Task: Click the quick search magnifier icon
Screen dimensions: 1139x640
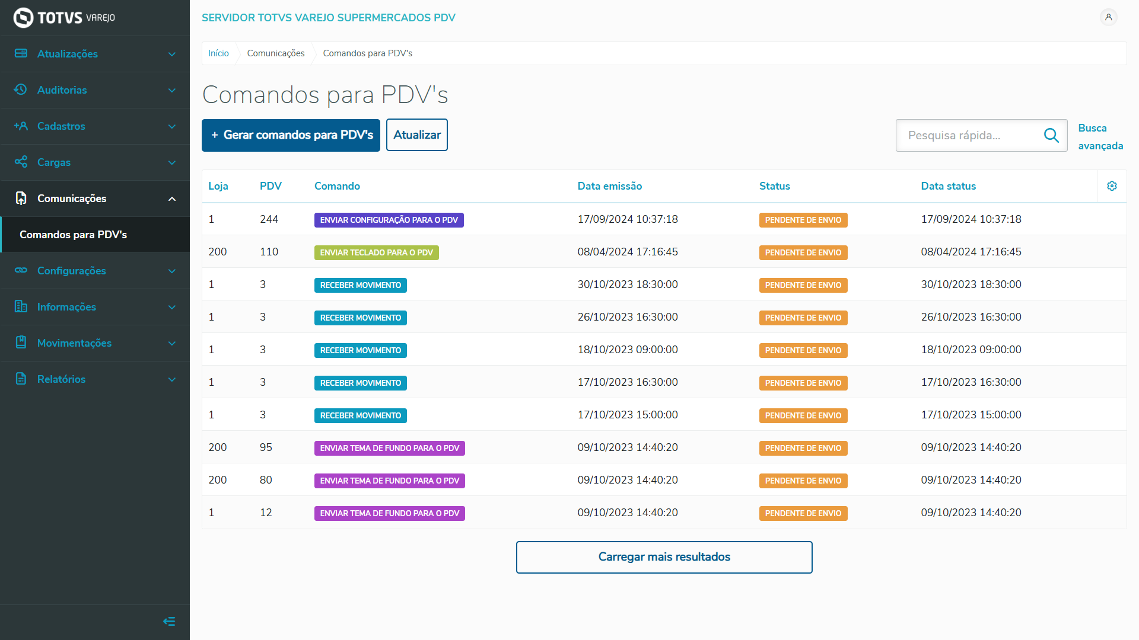Action: pos(1051,136)
